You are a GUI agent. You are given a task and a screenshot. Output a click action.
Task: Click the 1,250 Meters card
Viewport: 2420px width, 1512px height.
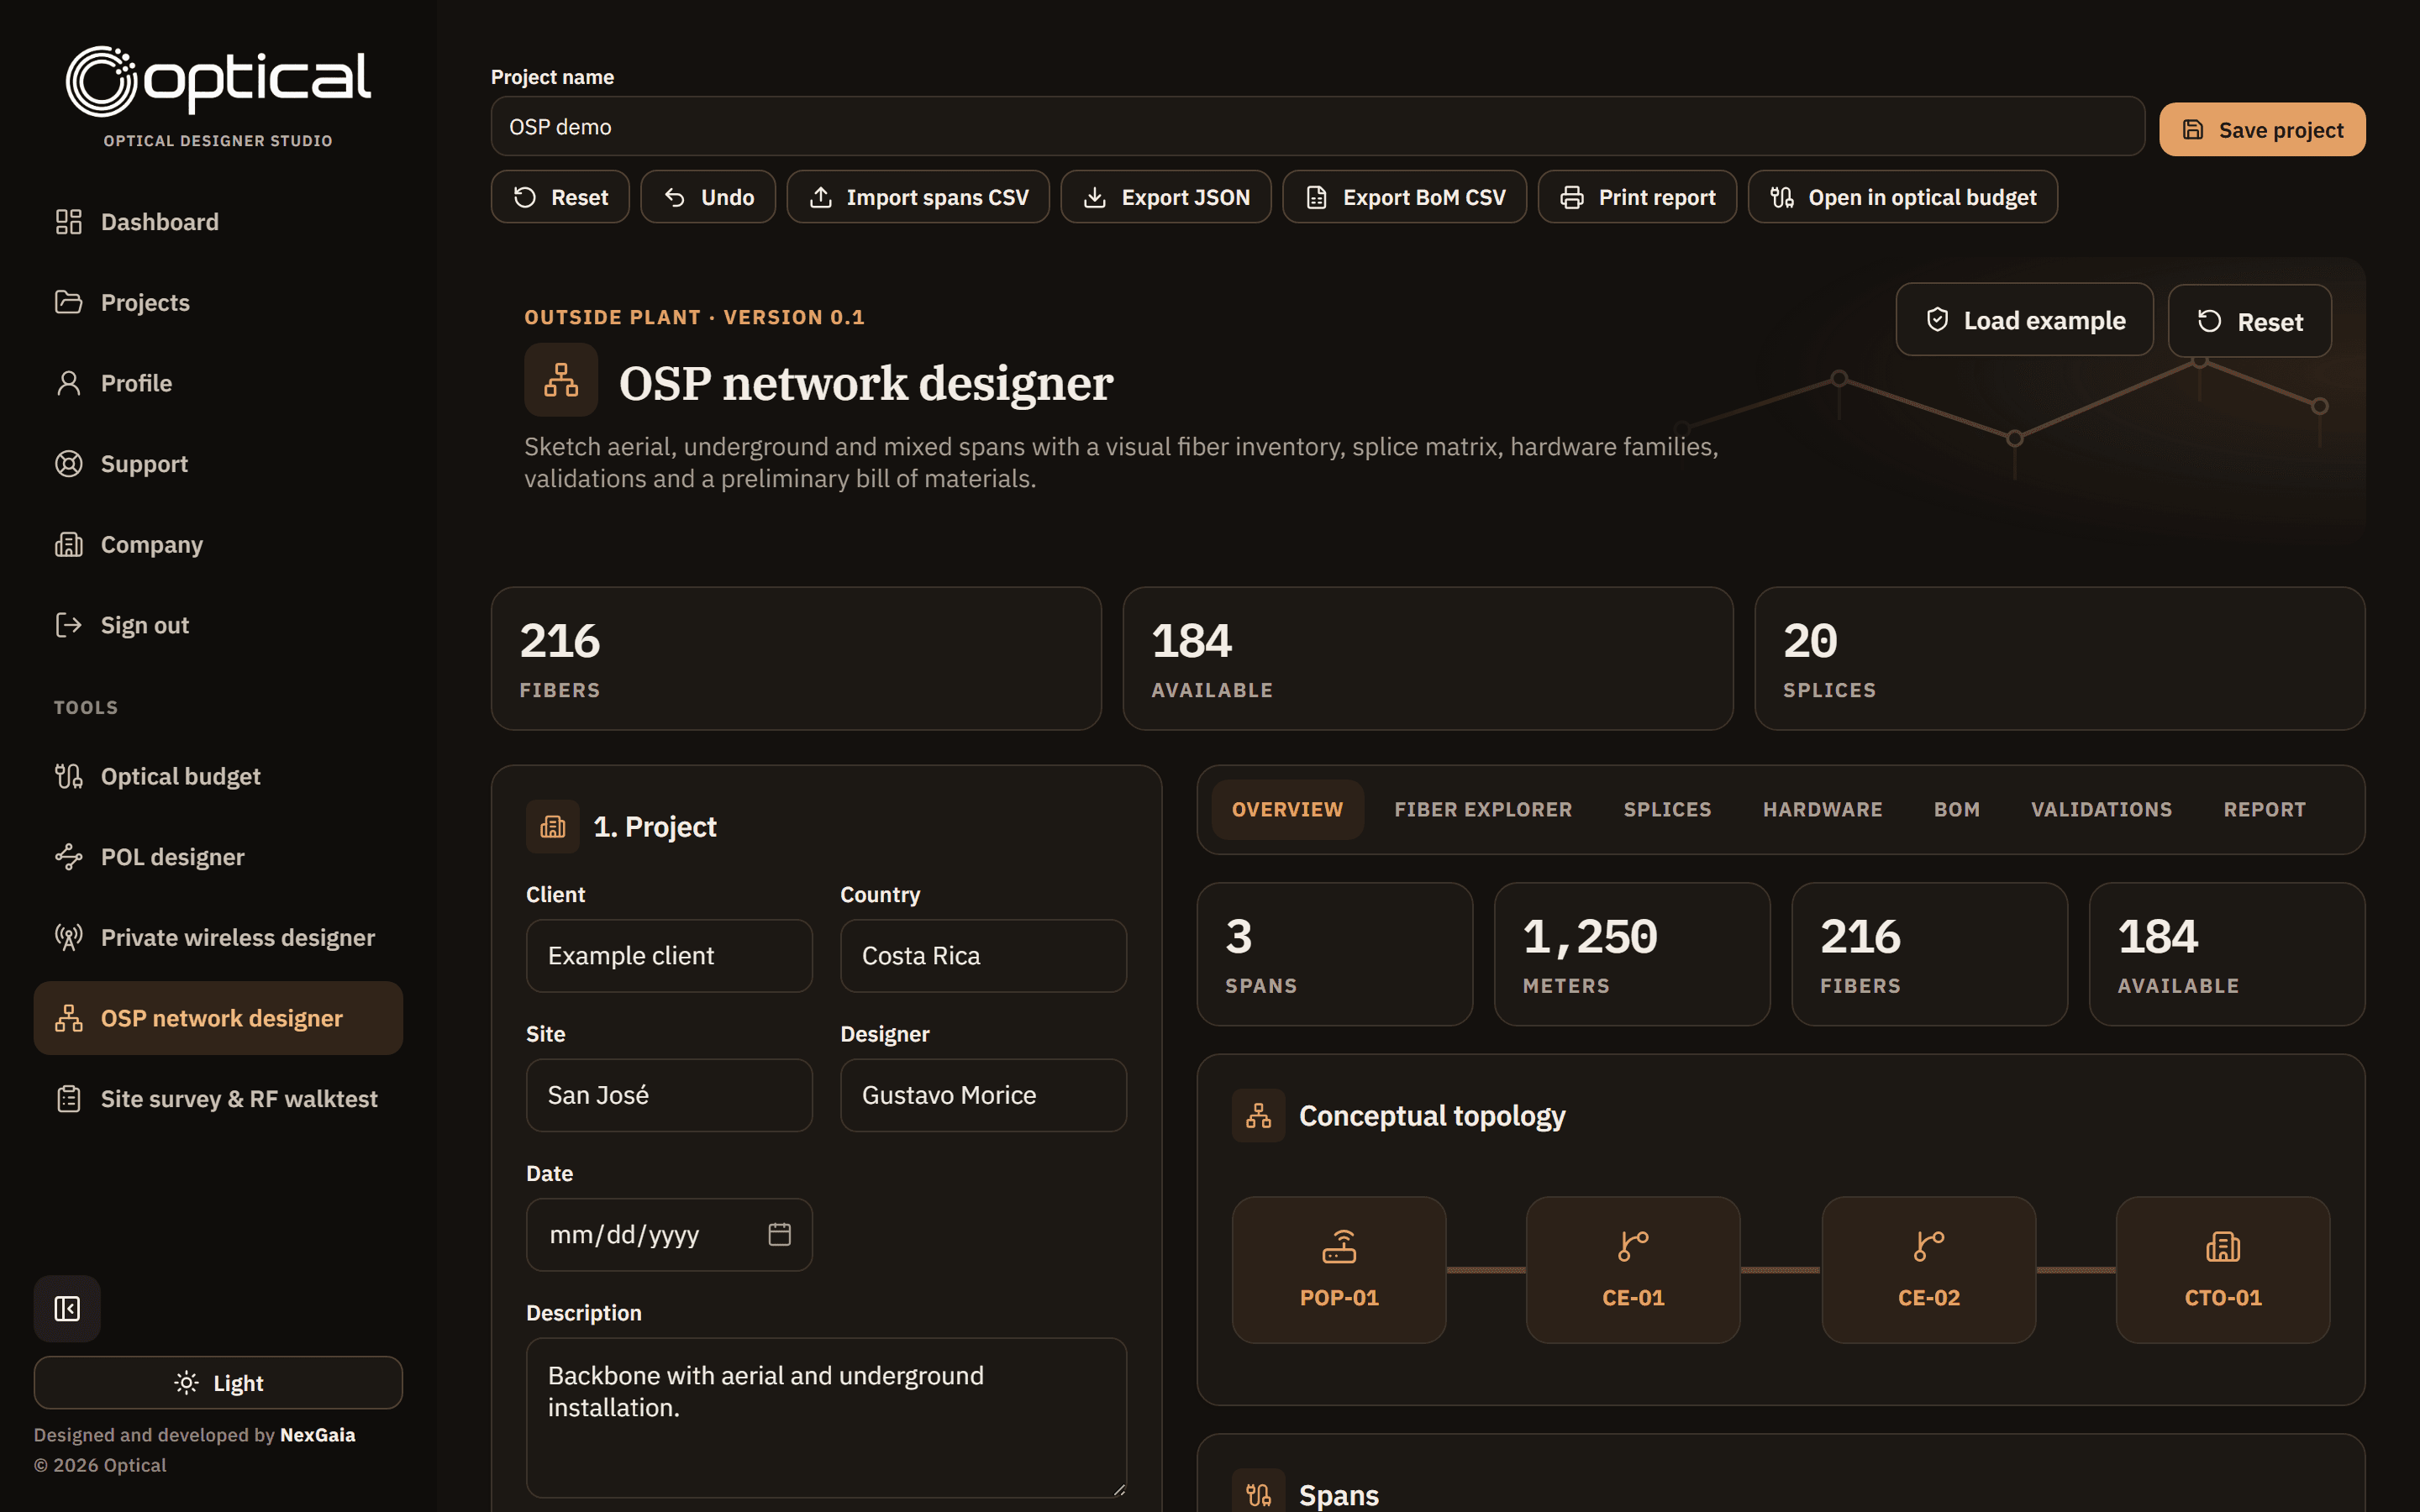tap(1632, 954)
